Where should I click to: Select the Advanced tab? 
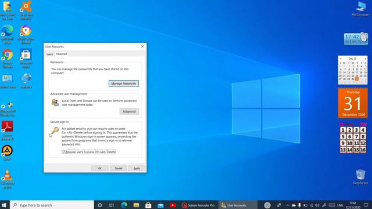click(61, 54)
